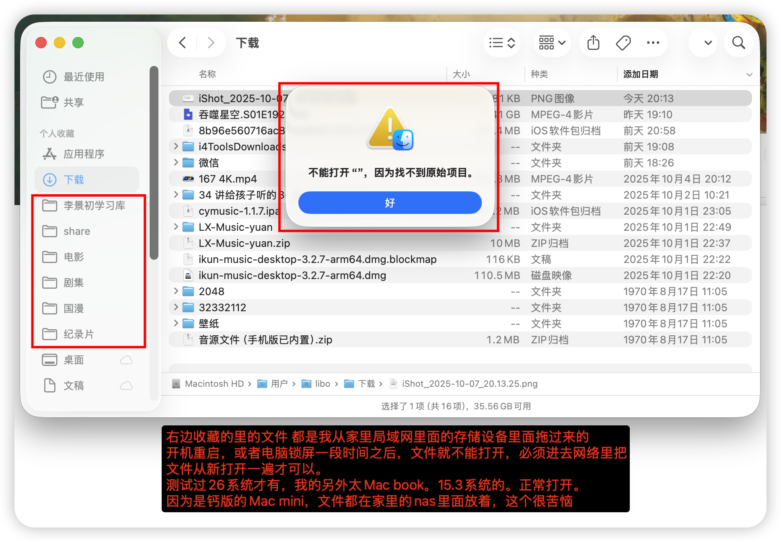The image size is (781, 542).
Task: Open 应用程序 in the sidebar
Action: tap(84, 154)
